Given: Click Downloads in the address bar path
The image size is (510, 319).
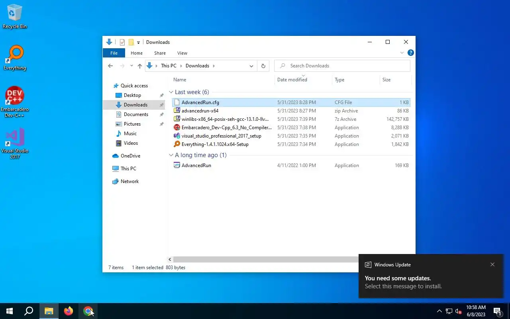Looking at the screenshot, I should (x=197, y=66).
